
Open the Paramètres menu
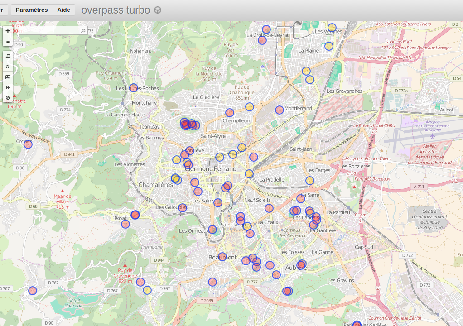click(32, 10)
